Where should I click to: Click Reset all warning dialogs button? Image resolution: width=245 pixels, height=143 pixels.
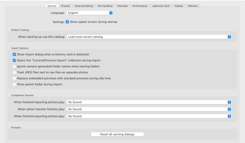(117, 134)
